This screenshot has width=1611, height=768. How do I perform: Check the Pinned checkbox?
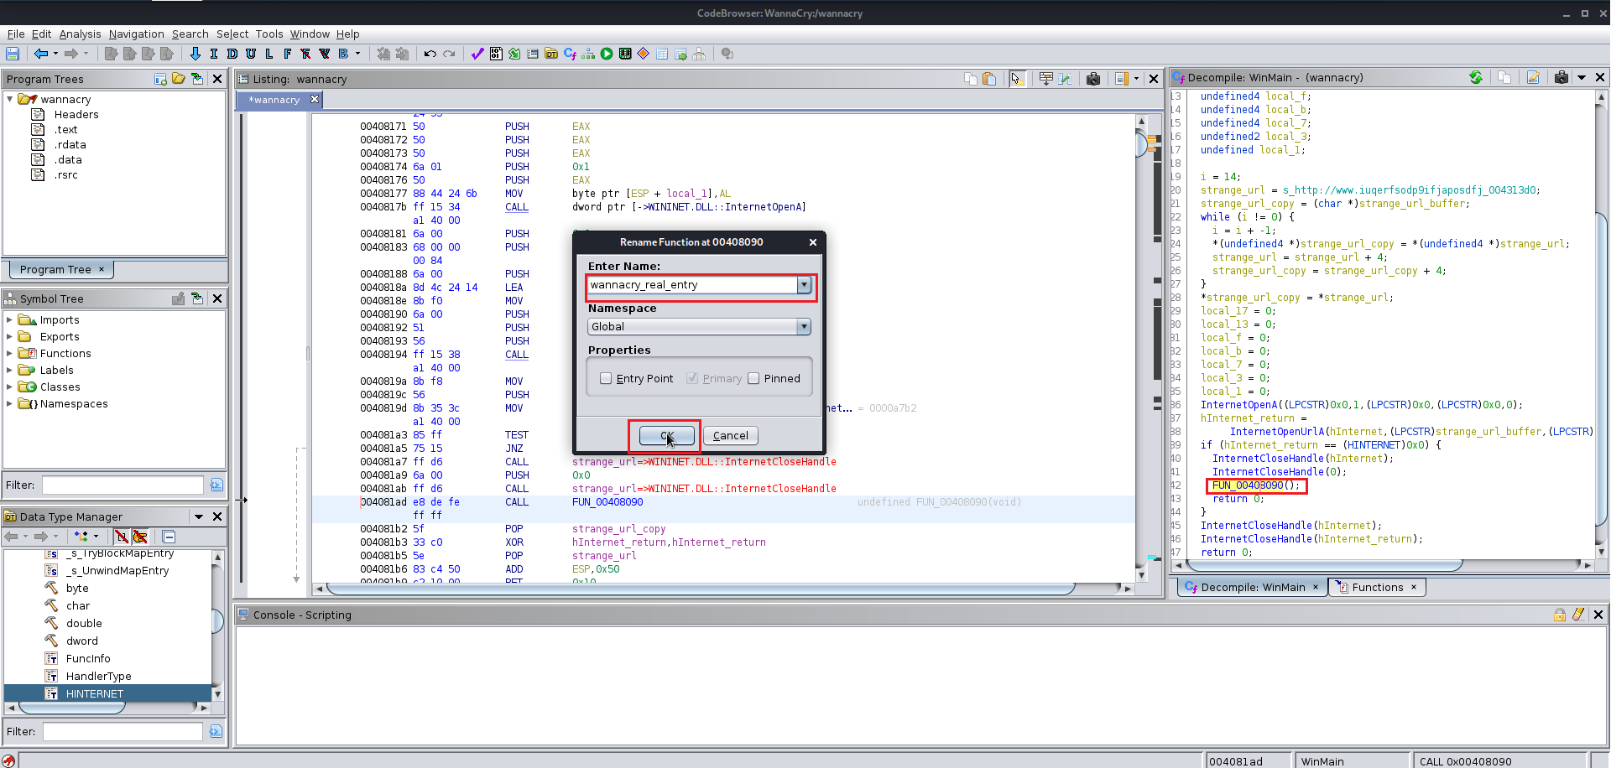(x=753, y=378)
